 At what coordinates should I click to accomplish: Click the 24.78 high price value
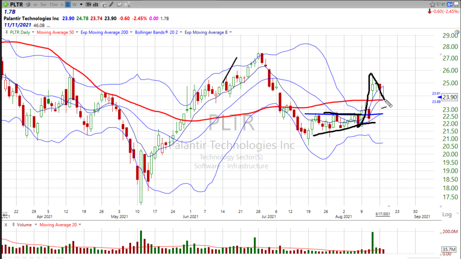pos(82,19)
